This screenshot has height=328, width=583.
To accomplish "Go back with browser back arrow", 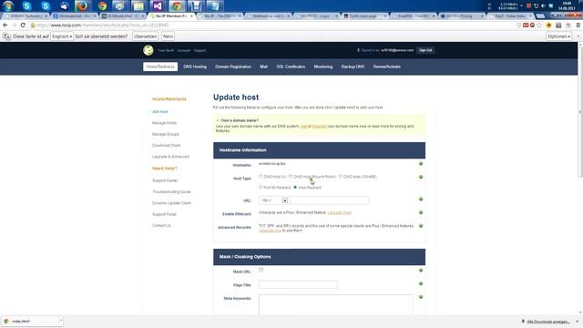I will pyautogui.click(x=5, y=25).
